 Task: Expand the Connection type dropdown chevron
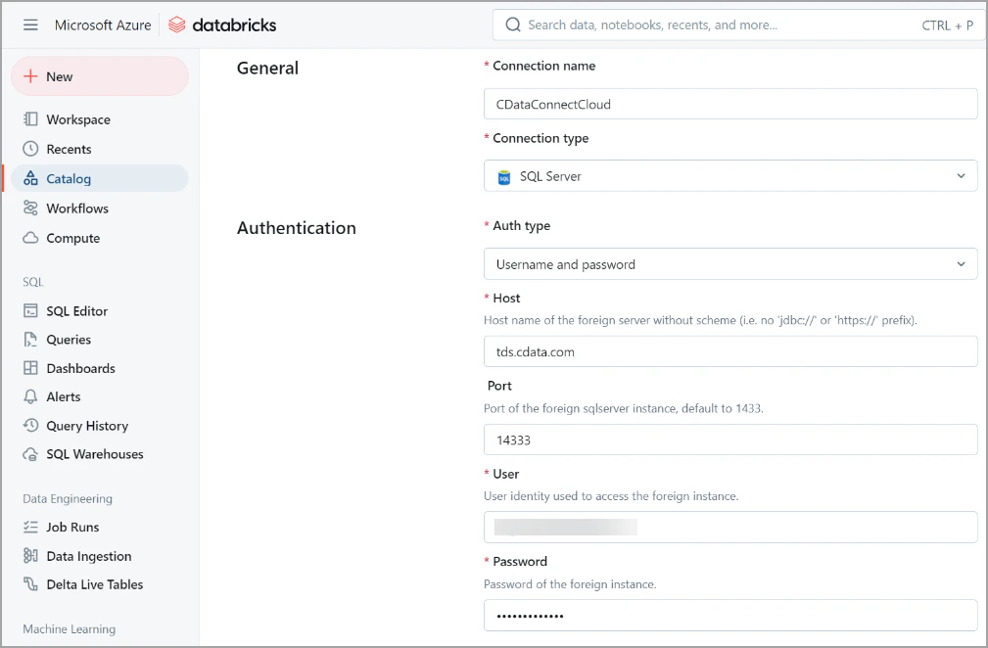[x=961, y=175]
